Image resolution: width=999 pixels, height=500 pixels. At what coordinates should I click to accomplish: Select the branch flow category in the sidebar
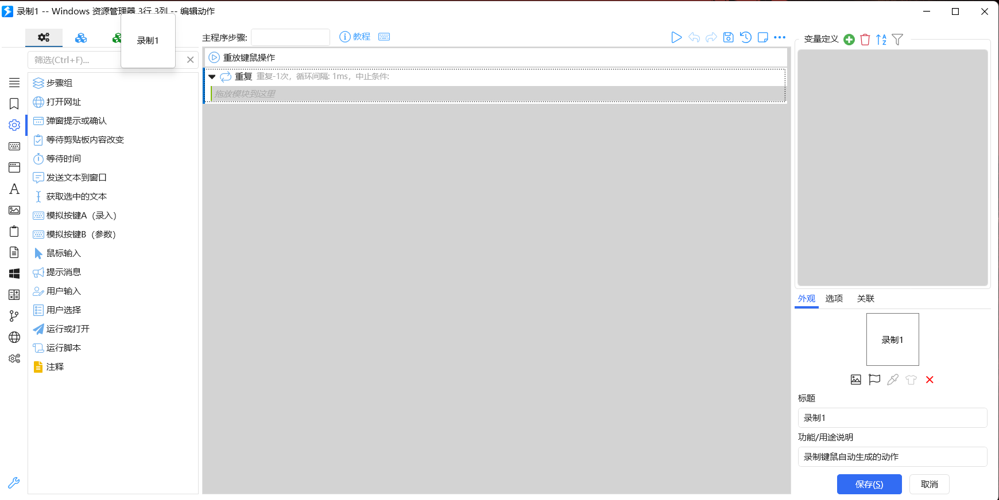point(14,316)
